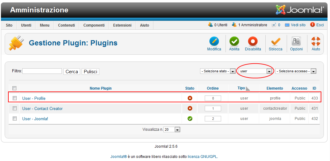330x161 pixels.
Task: Click the Vedi sito monitor icon
Action: 287,25
